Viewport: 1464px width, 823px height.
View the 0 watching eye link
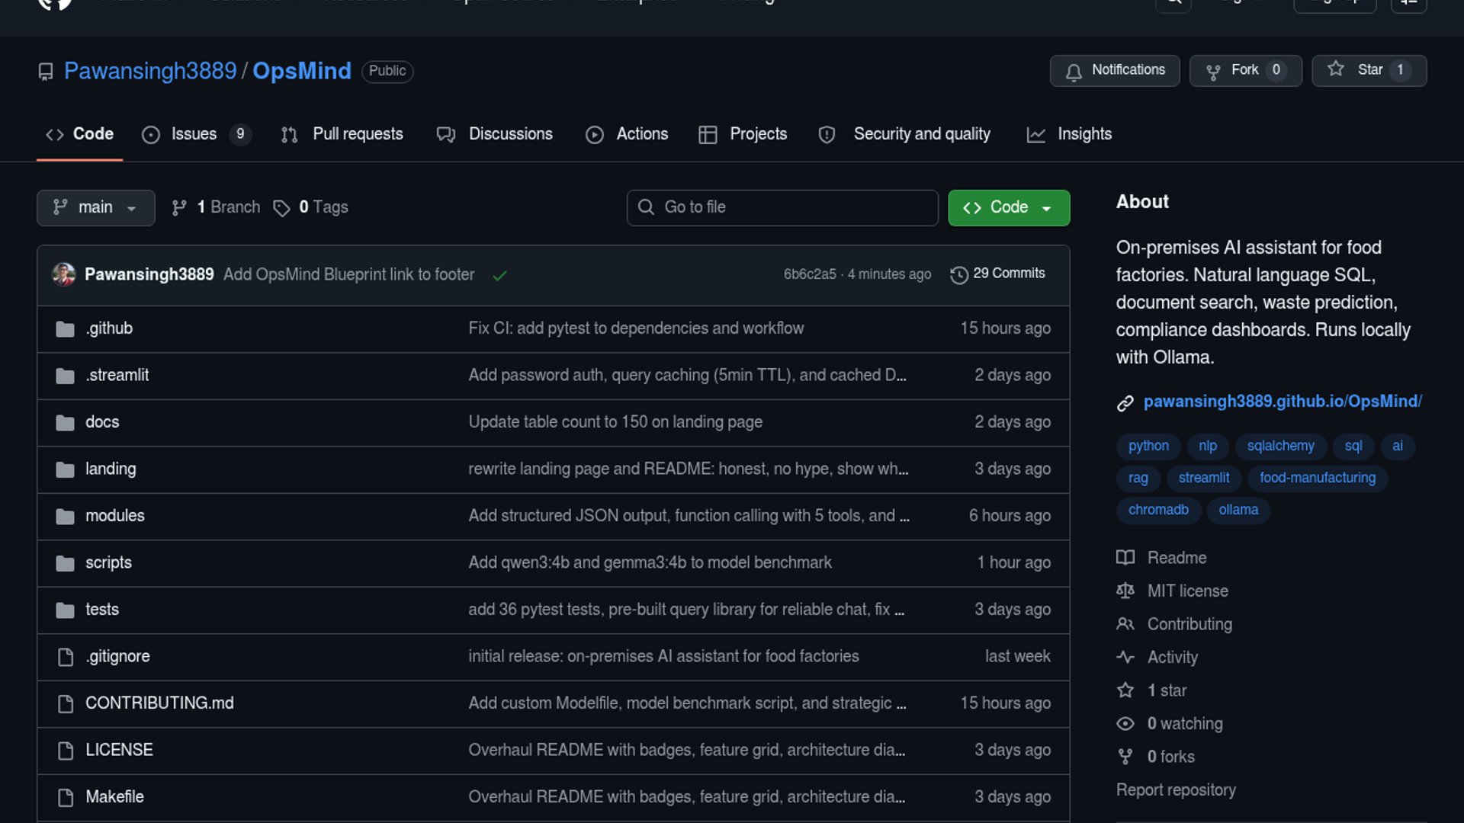coord(1184,724)
